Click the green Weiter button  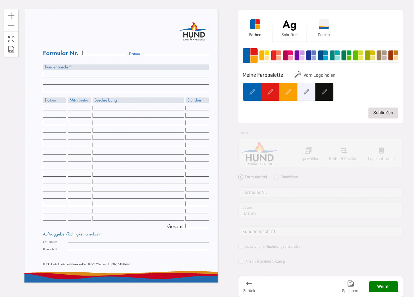tap(383, 287)
